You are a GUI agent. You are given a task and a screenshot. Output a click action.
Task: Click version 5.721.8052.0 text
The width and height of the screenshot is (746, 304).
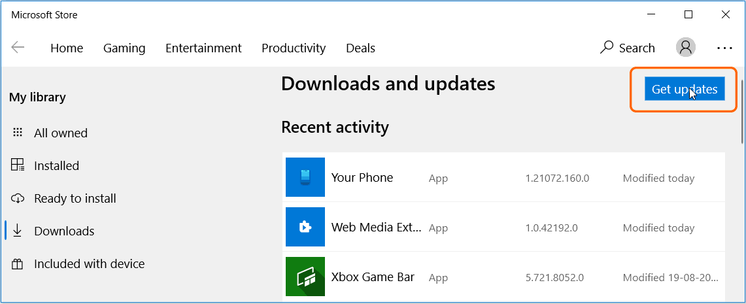tap(554, 277)
